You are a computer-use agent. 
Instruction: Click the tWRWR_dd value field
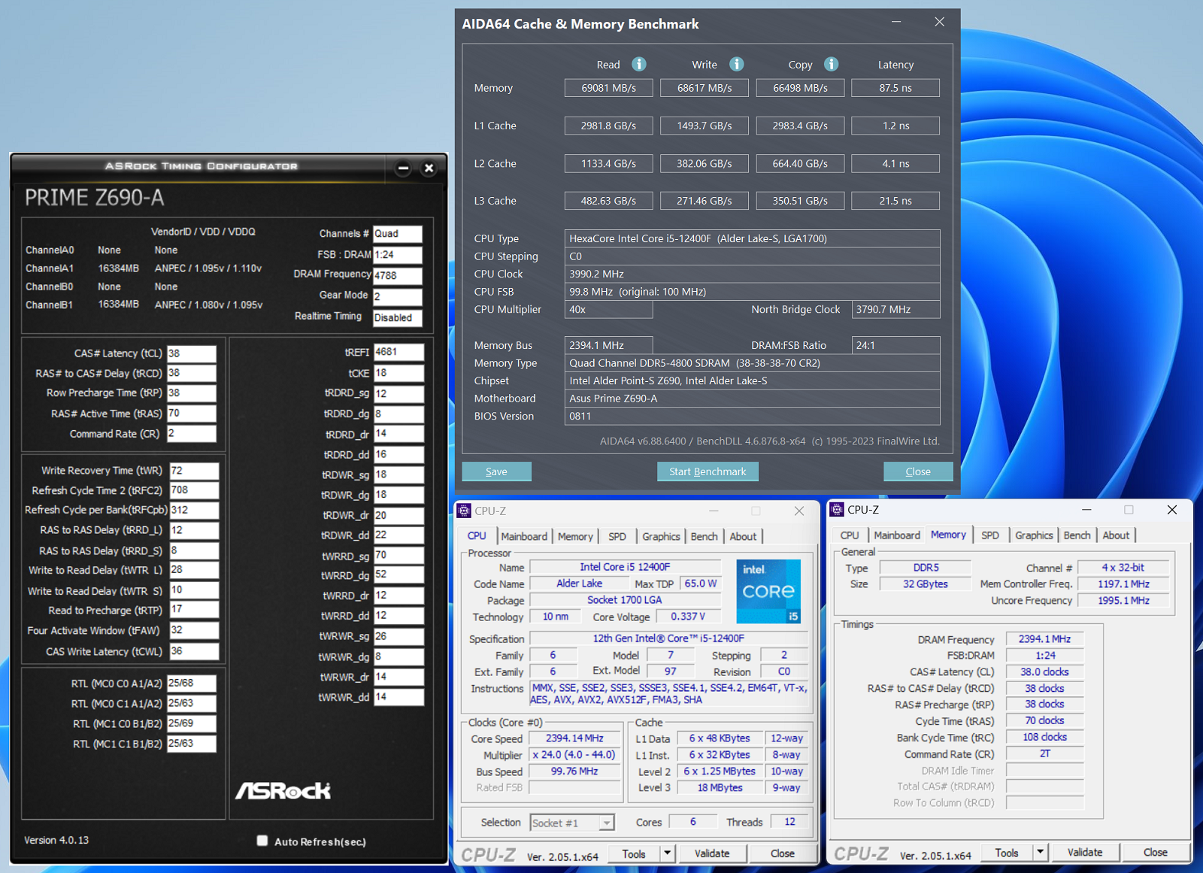click(x=398, y=697)
